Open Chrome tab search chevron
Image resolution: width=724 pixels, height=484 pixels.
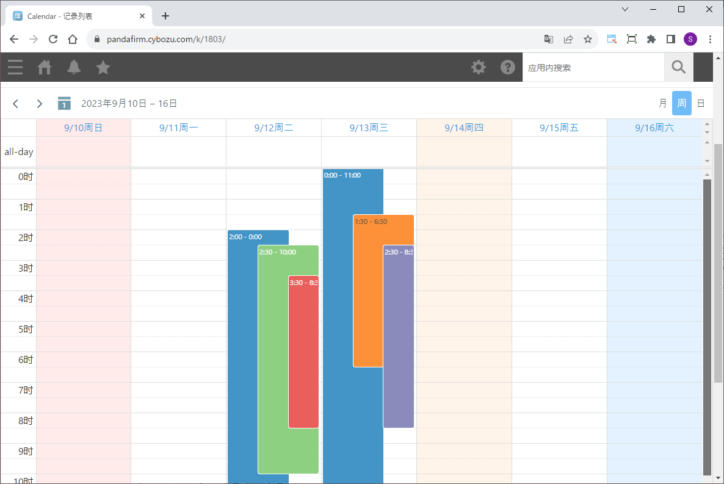point(625,9)
